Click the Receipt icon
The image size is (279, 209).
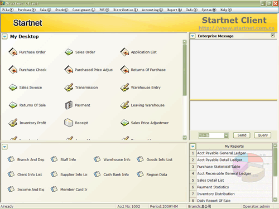coord(69,123)
